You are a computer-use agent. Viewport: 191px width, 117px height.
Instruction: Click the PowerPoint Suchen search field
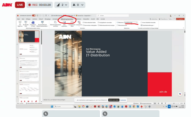[x=113, y=16]
